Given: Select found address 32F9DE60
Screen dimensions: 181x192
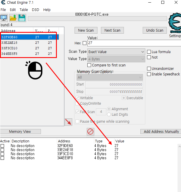Looking at the screenshot, I should click(x=30, y=37).
